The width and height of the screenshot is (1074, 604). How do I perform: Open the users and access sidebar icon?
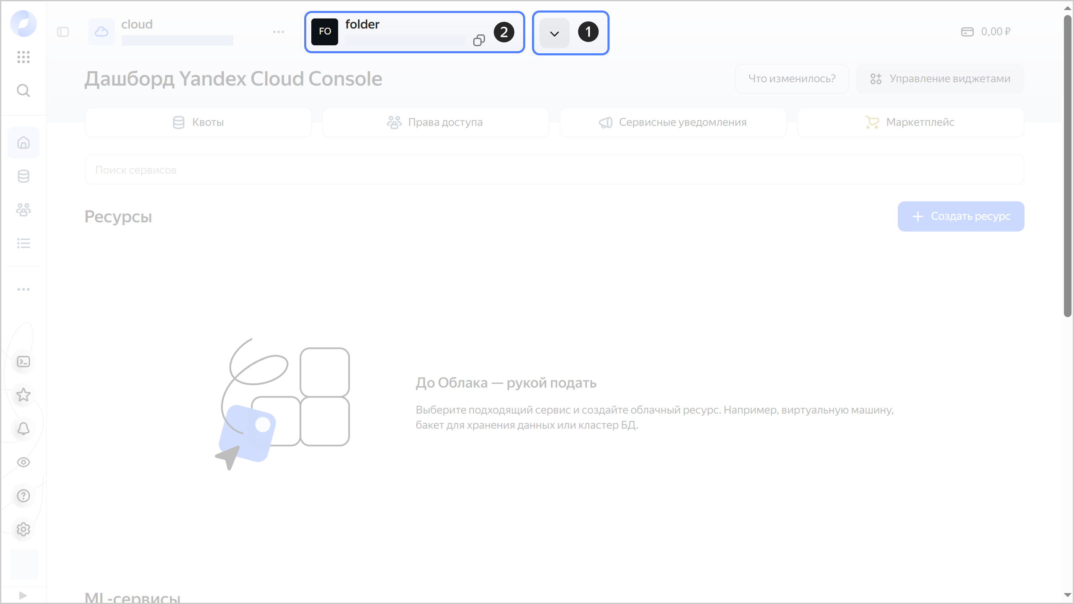coord(23,209)
